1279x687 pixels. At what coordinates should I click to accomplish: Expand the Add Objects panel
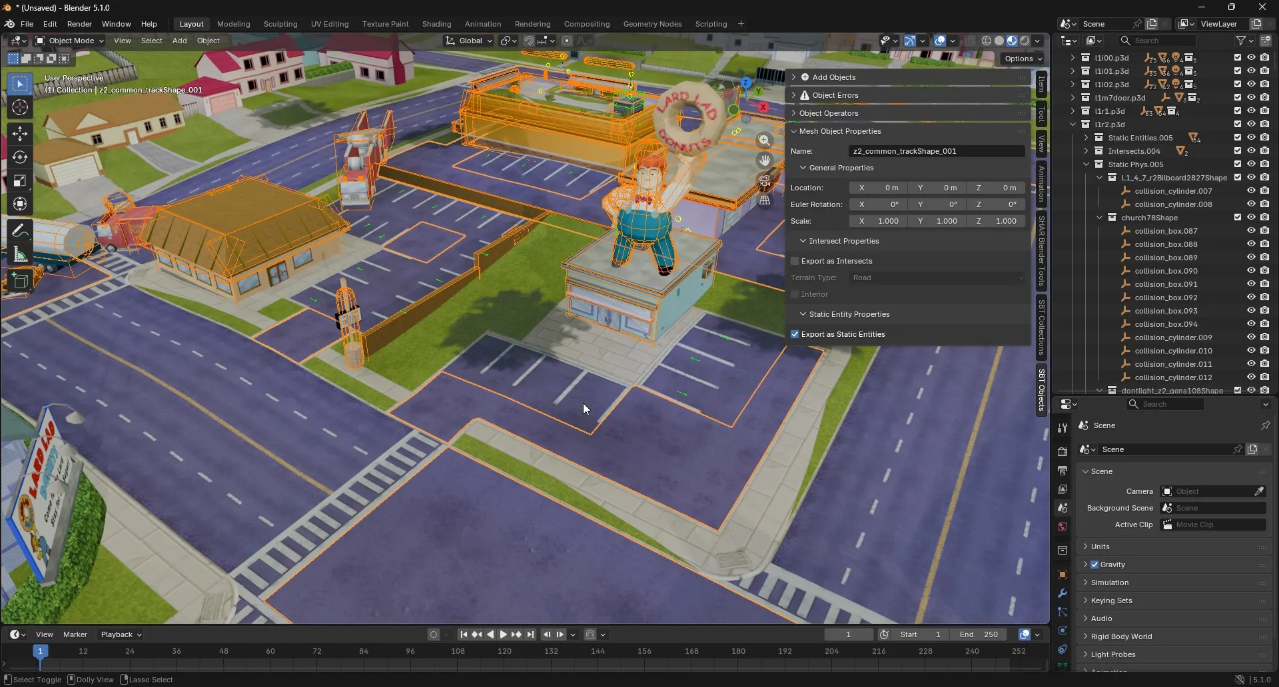click(x=907, y=77)
